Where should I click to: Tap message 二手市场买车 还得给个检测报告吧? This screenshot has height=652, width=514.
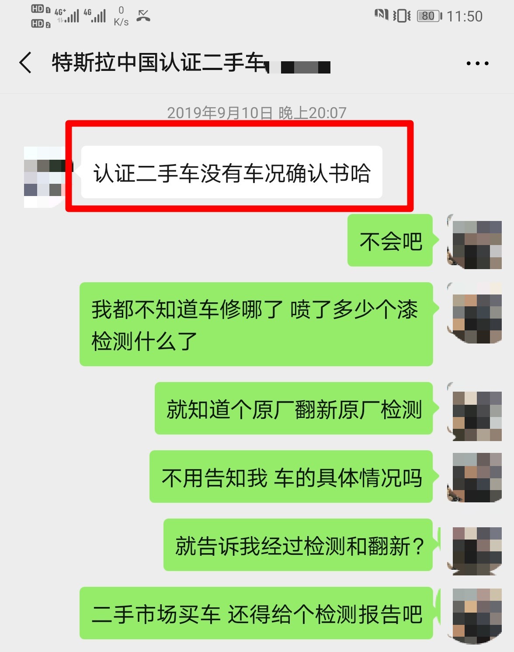[256, 613]
